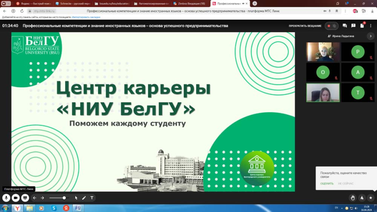Click the timer 01:34:40
The image size is (377, 212).
[10, 26]
